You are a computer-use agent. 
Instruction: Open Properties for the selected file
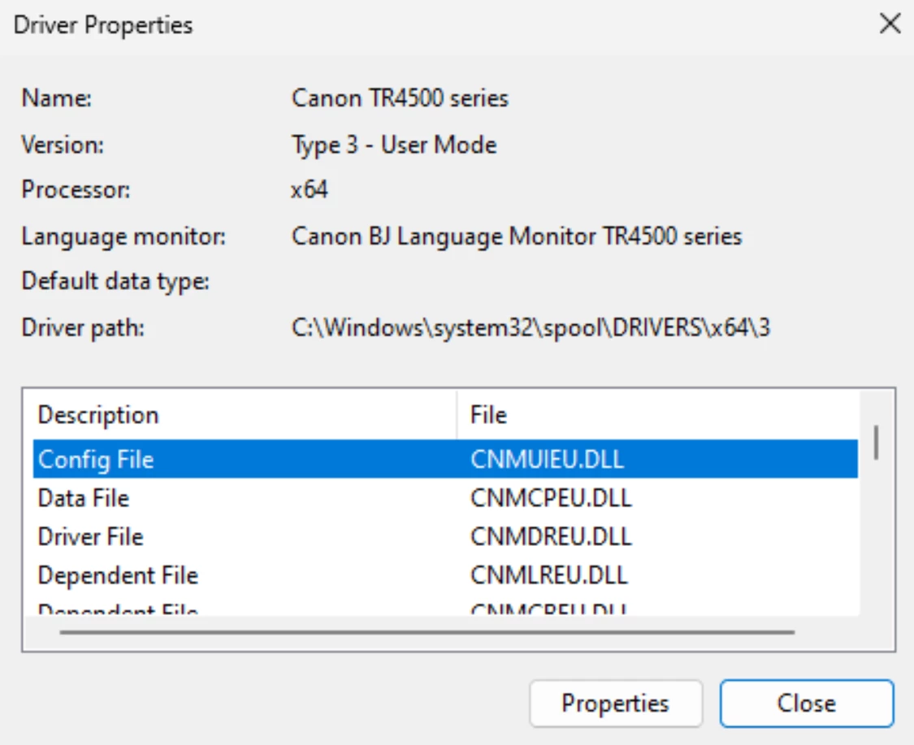(616, 703)
